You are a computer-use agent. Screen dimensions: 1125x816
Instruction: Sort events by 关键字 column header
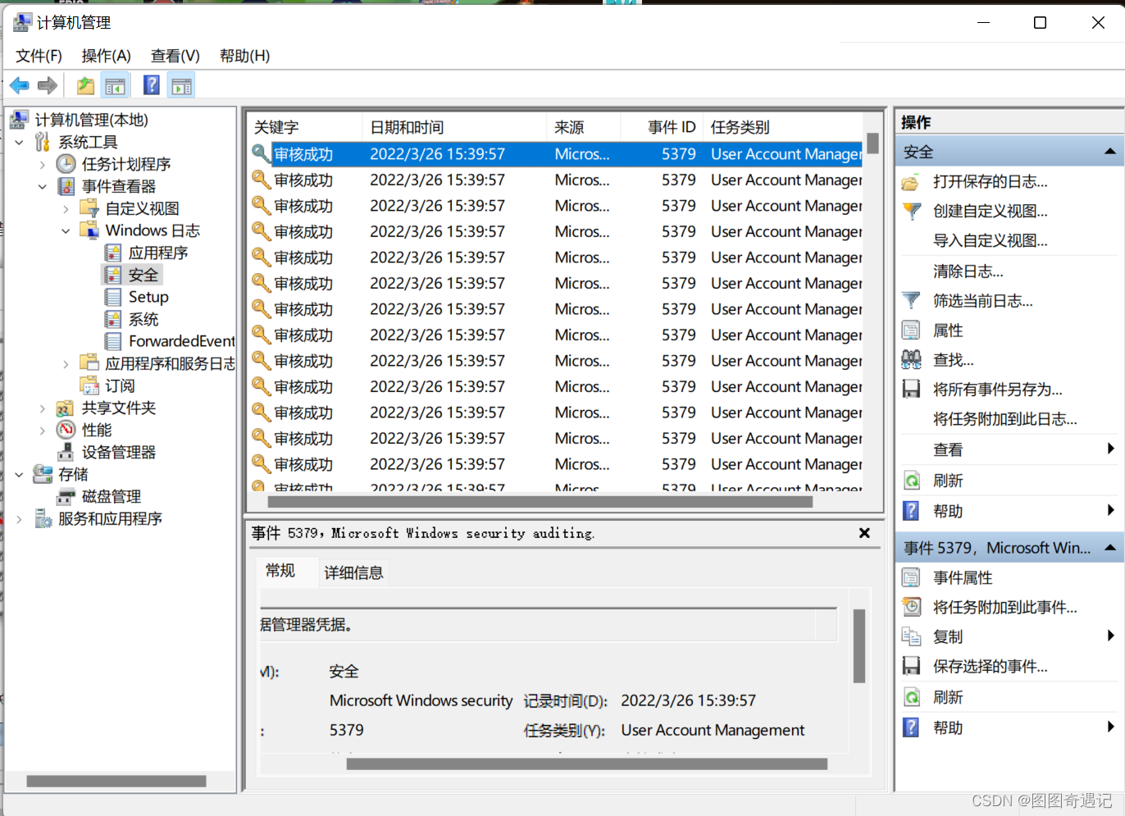coord(304,127)
